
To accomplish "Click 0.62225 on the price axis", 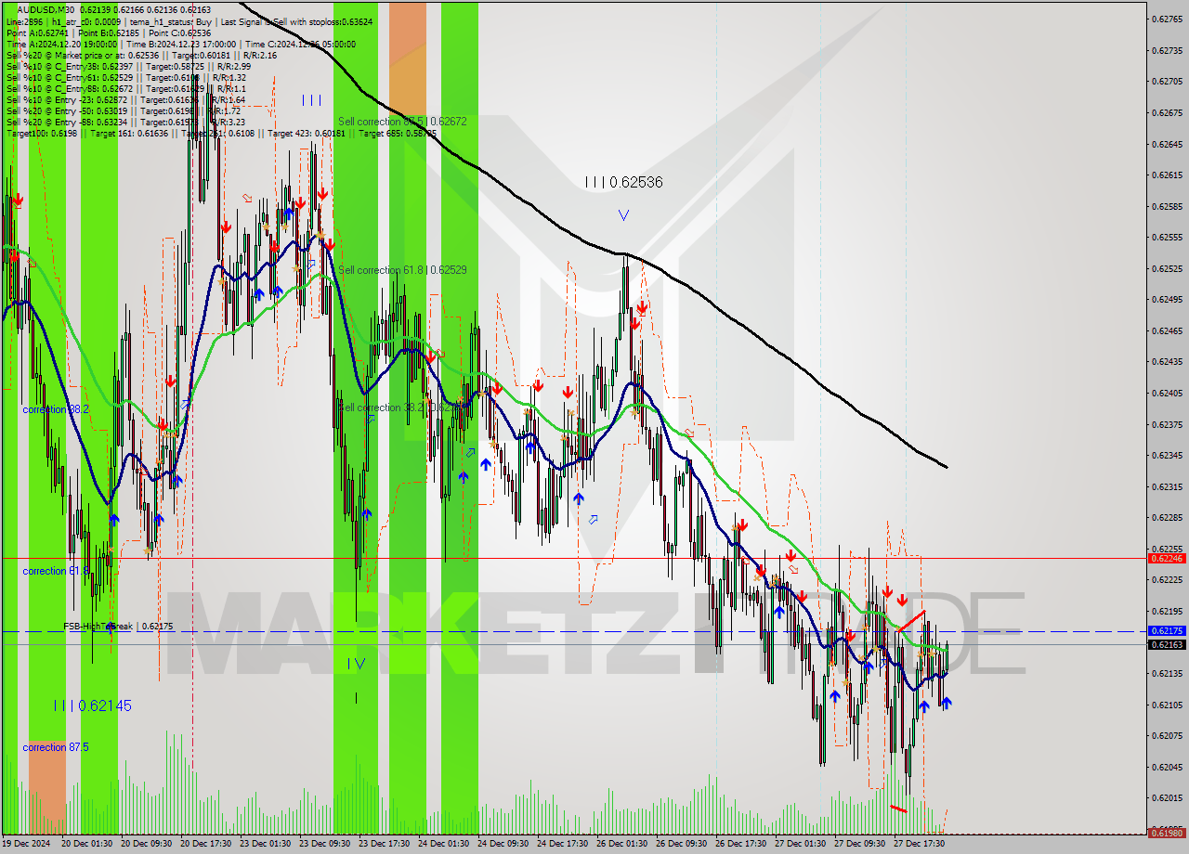I will tap(1167, 579).
